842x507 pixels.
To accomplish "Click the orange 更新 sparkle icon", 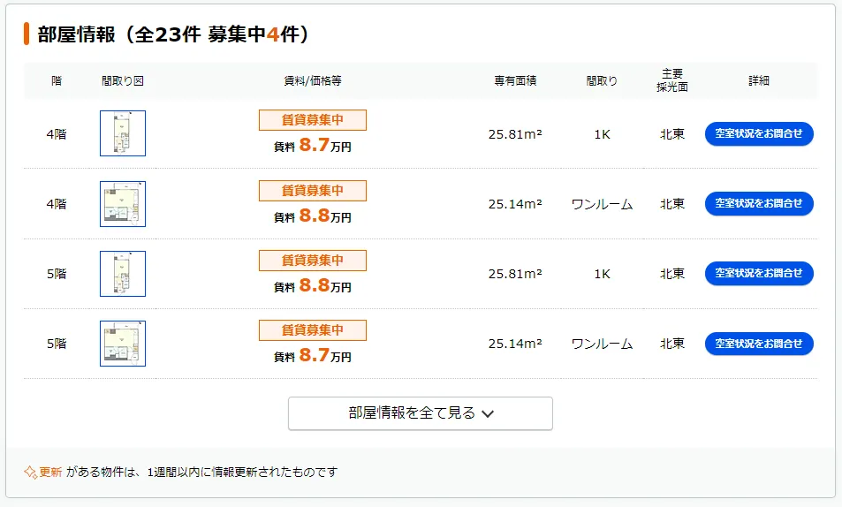I will click(30, 472).
